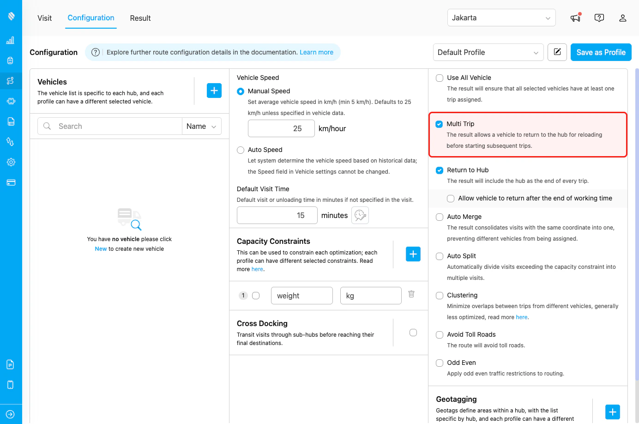Click the Vehicles panel heading
Image resolution: width=639 pixels, height=424 pixels.
click(x=52, y=82)
